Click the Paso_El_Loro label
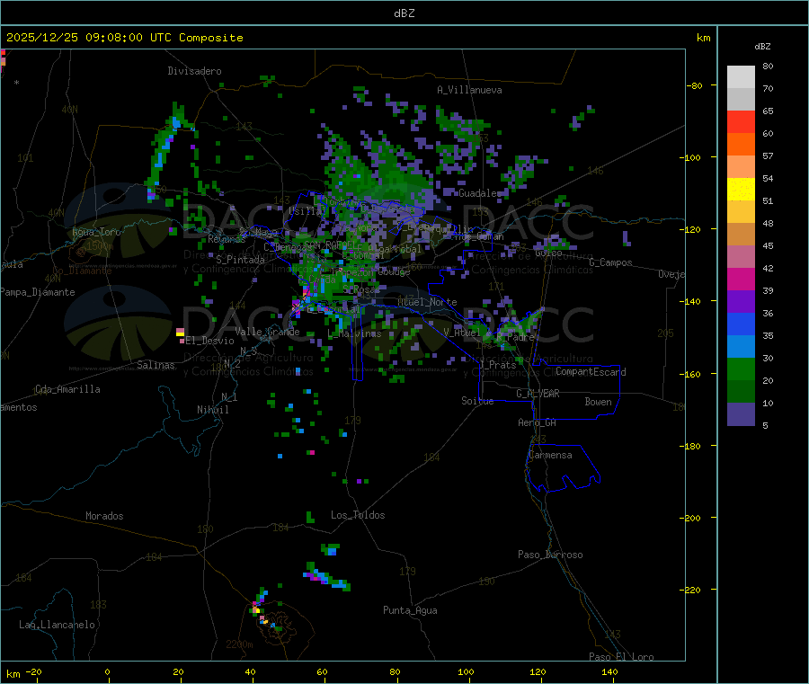 (x=622, y=657)
